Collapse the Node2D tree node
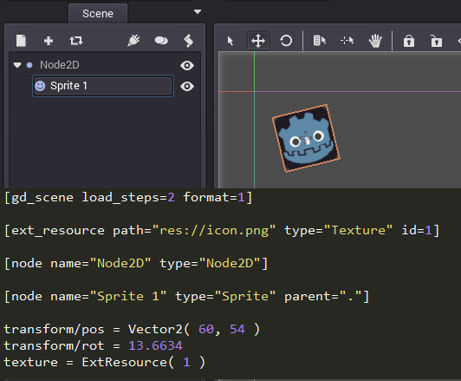The height and width of the screenshot is (381, 461). [17, 65]
